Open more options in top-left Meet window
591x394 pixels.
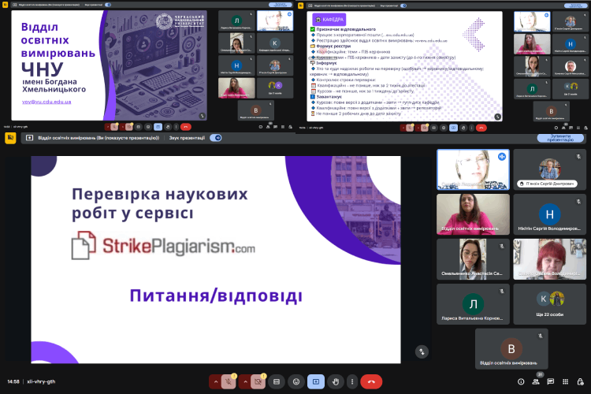tap(176, 127)
